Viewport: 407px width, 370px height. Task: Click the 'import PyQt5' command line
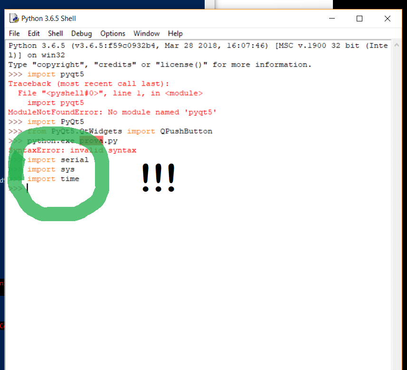(x=56, y=122)
